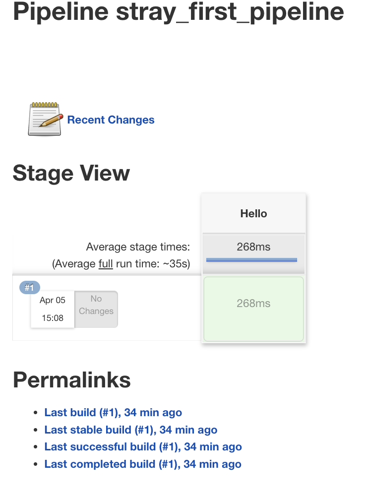Click the Average stage times label
This screenshot has height=501, width=367.
pos(138,247)
